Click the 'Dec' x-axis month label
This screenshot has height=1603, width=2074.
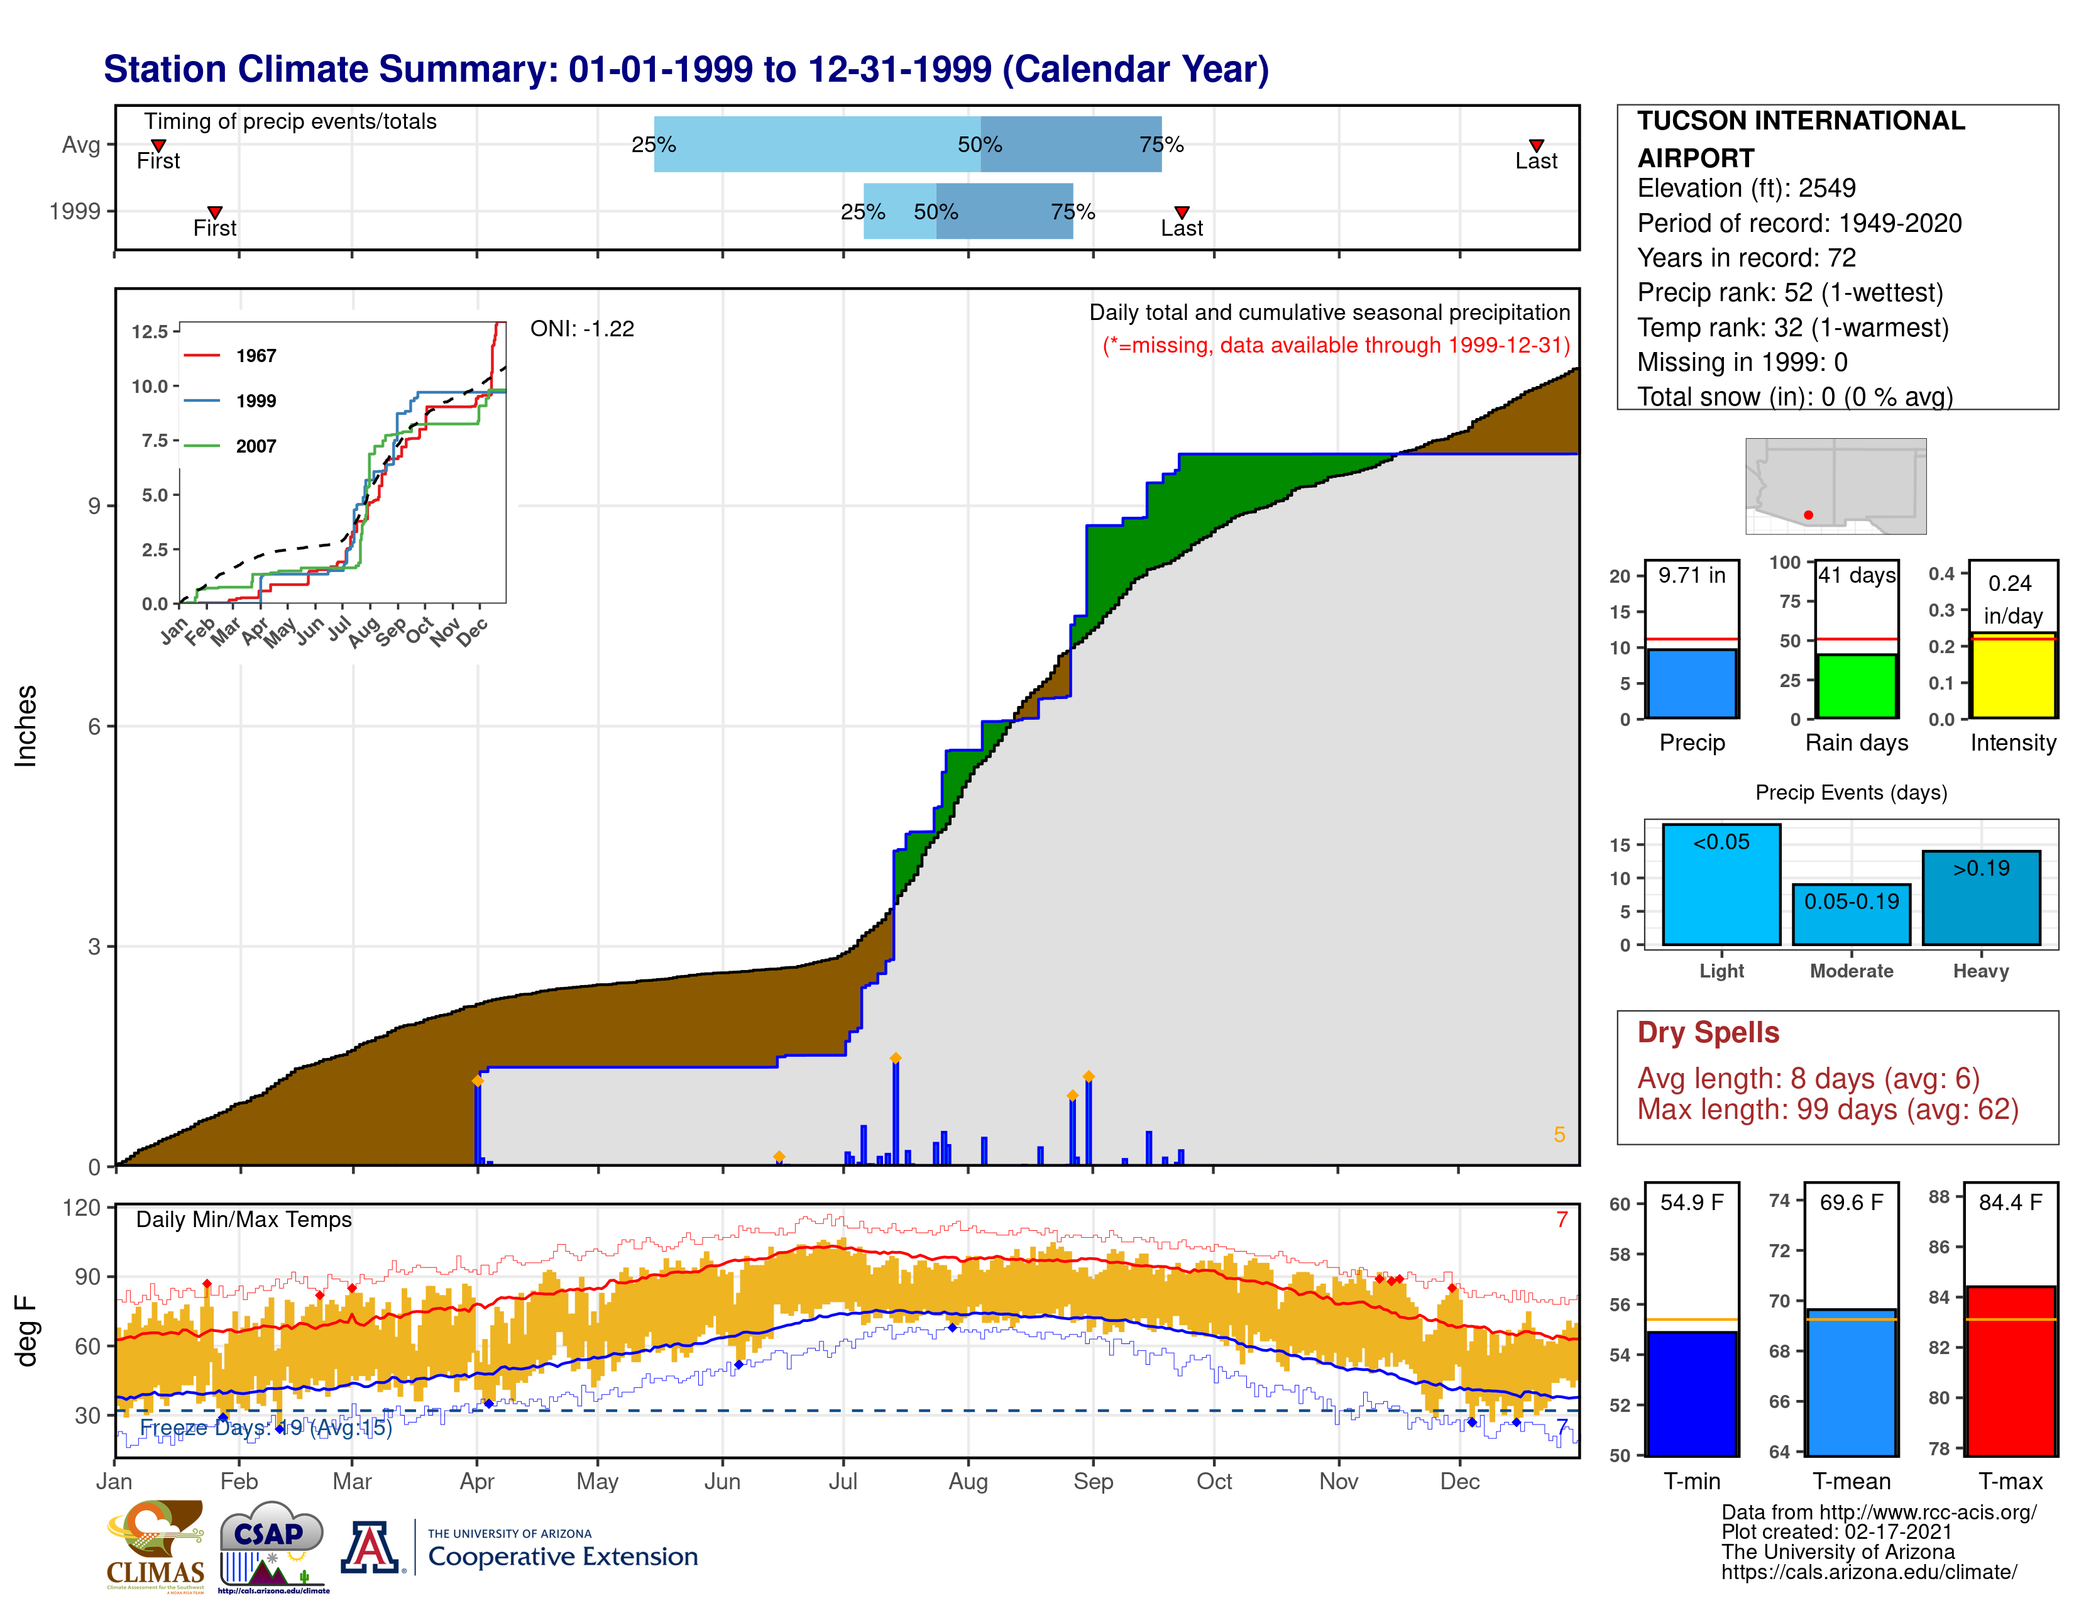pos(1459,1482)
